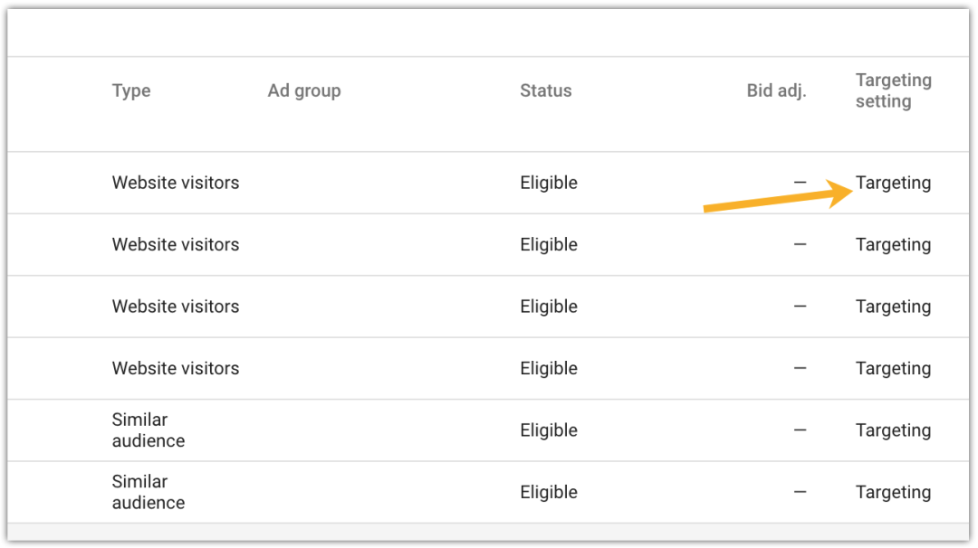Image resolution: width=978 pixels, height=548 pixels.
Task: Edit bid adjustment dash for last Similar audience row
Action: pos(800,492)
